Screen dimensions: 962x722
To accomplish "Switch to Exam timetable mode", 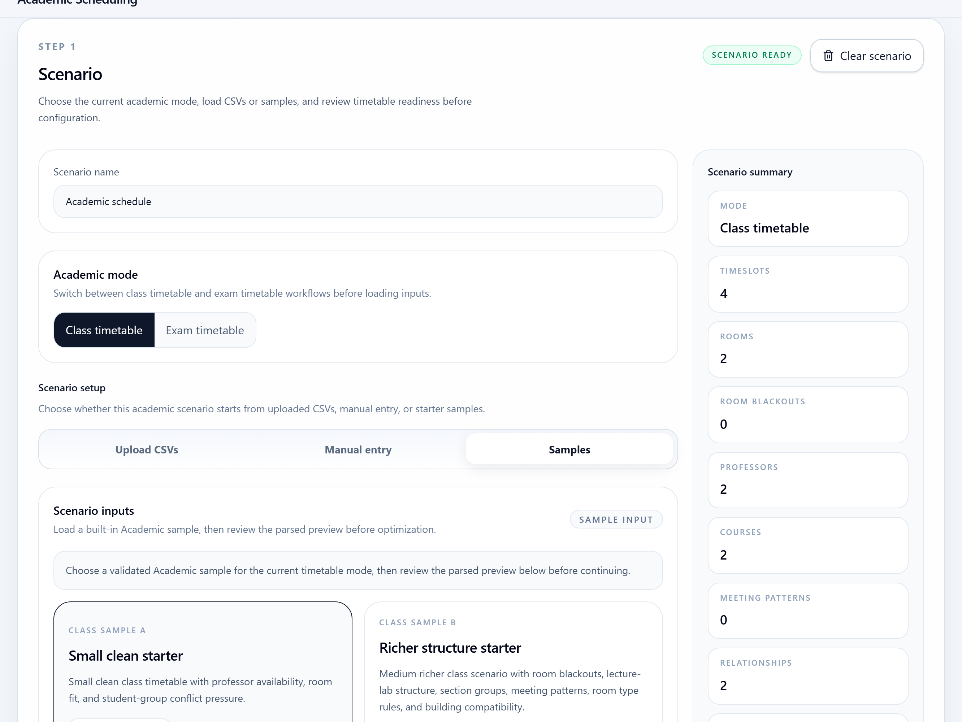I will pos(205,330).
